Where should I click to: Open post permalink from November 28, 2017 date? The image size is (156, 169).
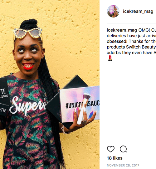point(123,165)
